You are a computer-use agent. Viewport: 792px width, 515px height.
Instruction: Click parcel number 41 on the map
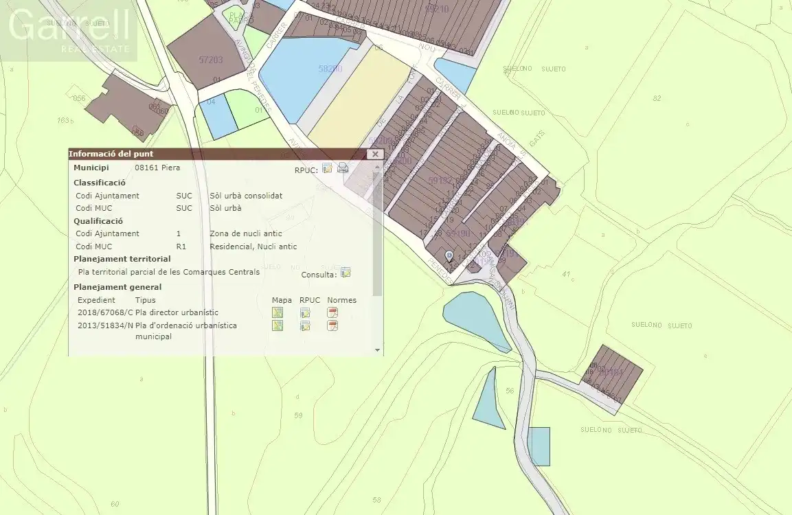[566, 274]
